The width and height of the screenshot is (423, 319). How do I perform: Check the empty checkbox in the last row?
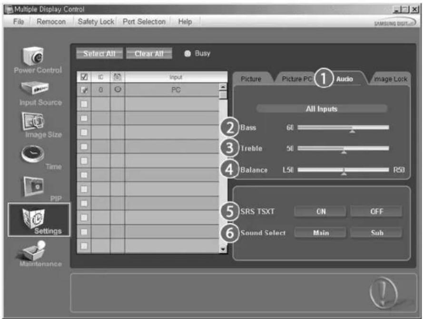pyautogui.click(x=84, y=246)
